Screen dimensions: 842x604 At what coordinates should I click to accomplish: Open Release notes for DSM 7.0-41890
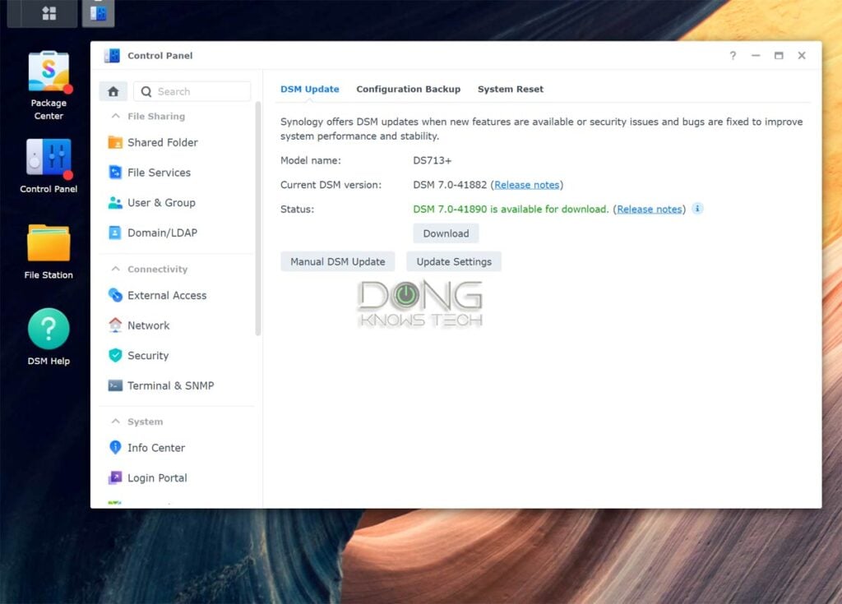650,209
